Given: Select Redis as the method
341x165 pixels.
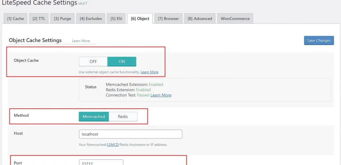Looking at the screenshot, I should (123, 117).
